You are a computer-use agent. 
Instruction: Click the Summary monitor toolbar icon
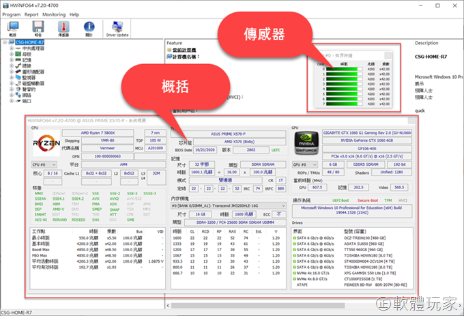click(12, 27)
